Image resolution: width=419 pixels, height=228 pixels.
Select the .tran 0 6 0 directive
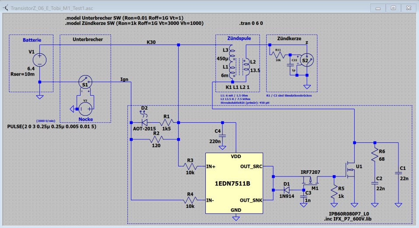[x=253, y=23]
